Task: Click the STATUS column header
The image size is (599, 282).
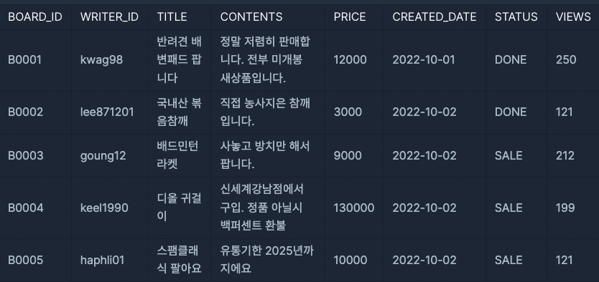Action: point(516,16)
